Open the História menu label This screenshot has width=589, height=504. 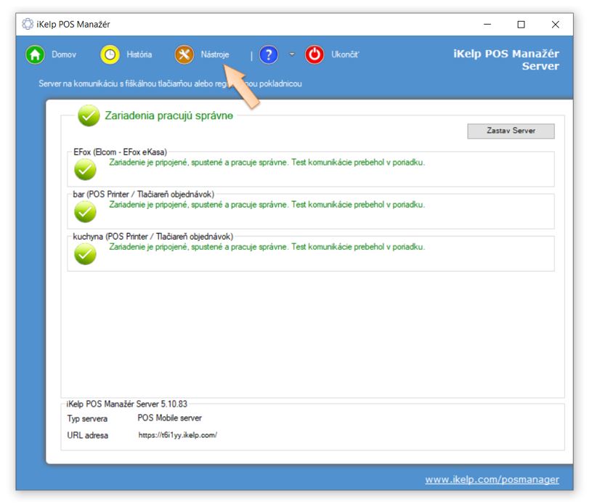pos(139,55)
